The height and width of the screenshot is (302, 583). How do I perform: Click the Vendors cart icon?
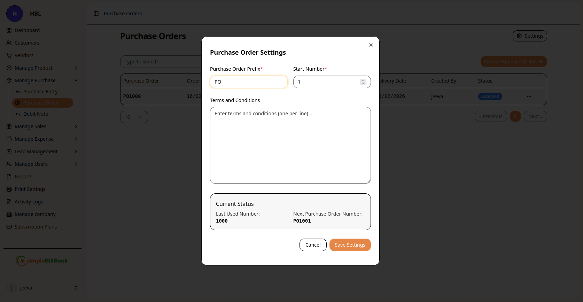click(x=9, y=55)
